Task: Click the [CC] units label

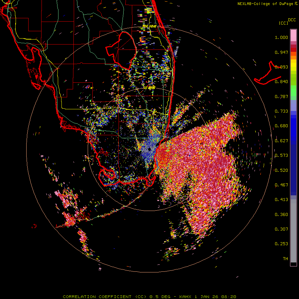Action: 283,23
